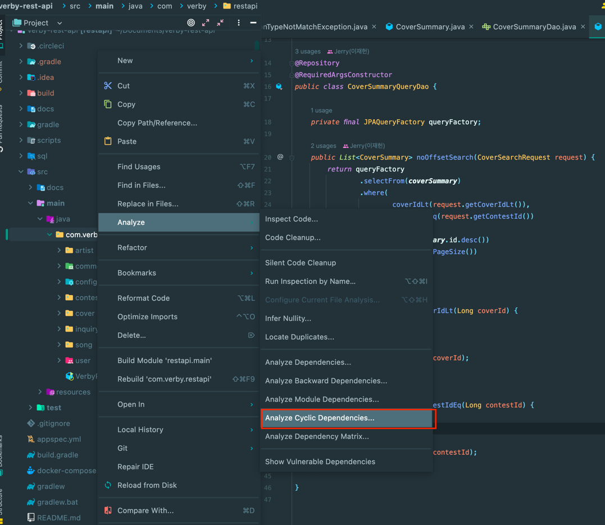Select Locate Duplicates...
Screen dimensions: 605x525
tap(346, 337)
